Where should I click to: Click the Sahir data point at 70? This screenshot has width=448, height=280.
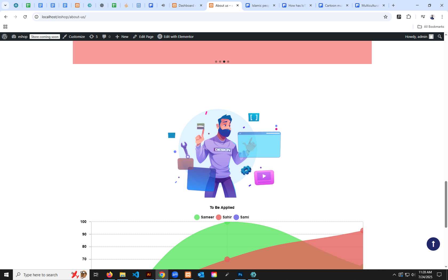pos(227,259)
